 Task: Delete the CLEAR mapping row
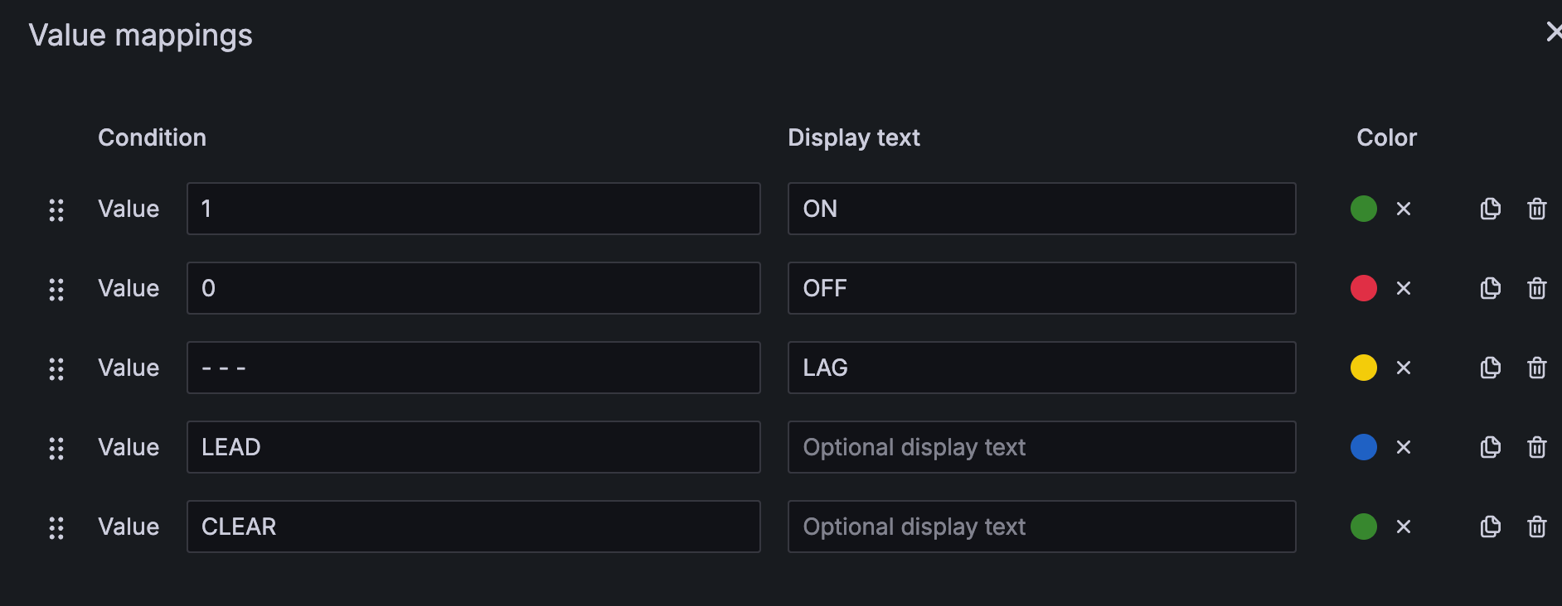tap(1536, 527)
